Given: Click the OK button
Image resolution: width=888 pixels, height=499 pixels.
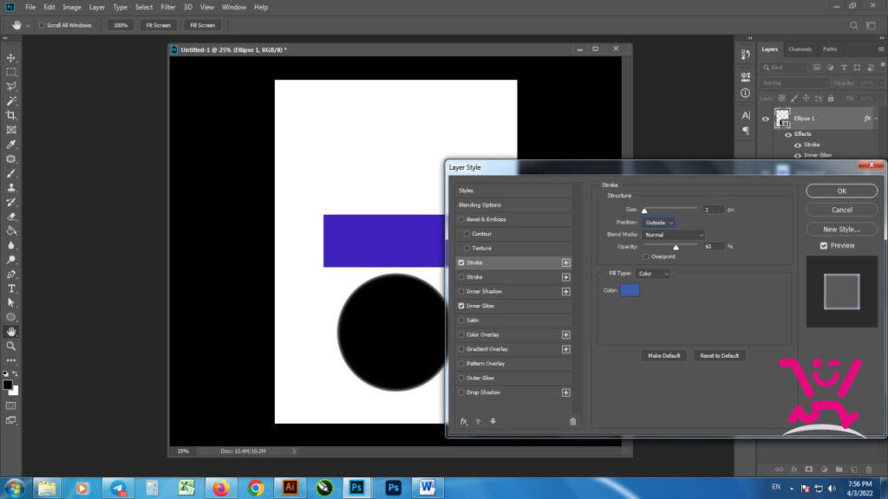Looking at the screenshot, I should [841, 191].
